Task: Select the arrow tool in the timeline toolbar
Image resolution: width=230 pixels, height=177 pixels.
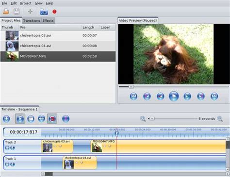Action: tap(20, 119)
